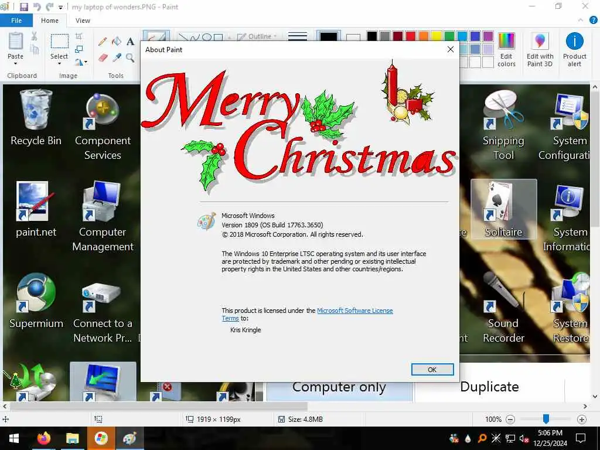The image size is (600, 450).
Task: Open the Rotate or flip dropdown
Action: [x=81, y=62]
